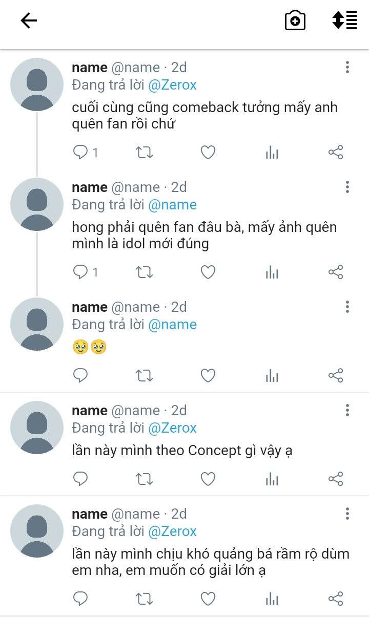Image resolution: width=369 pixels, height=618 pixels.
Task: Tap the camera add-photo icon
Action: click(x=295, y=21)
